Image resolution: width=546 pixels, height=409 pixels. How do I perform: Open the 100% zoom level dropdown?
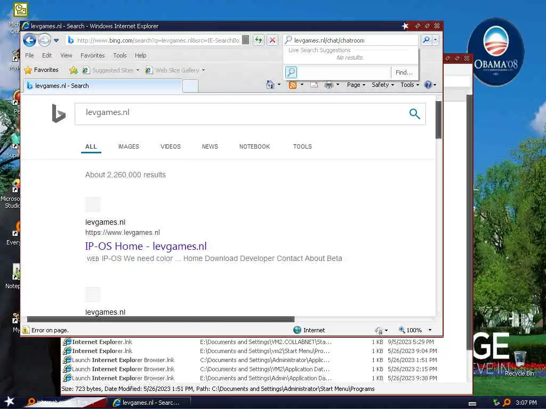click(x=430, y=330)
